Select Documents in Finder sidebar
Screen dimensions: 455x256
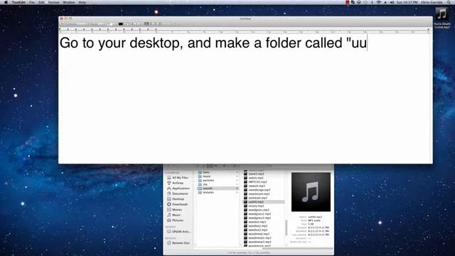tap(178, 193)
